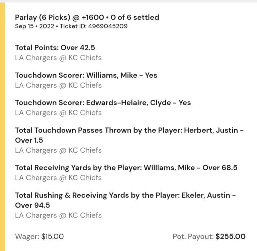
Task: Click matchup under Ekeler Over 94.5 pick
Action: pos(58,215)
